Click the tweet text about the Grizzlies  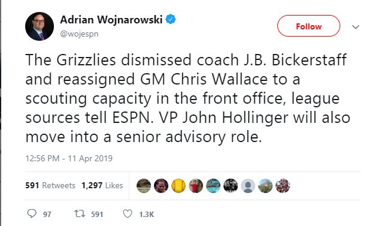click(188, 98)
